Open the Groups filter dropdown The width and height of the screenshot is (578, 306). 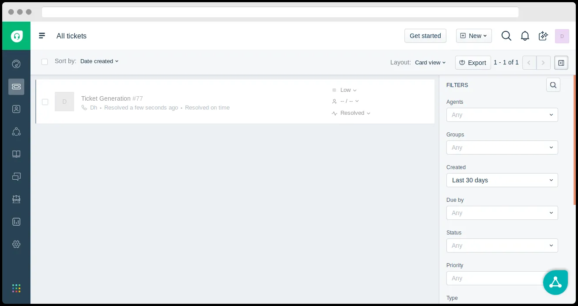click(502, 147)
